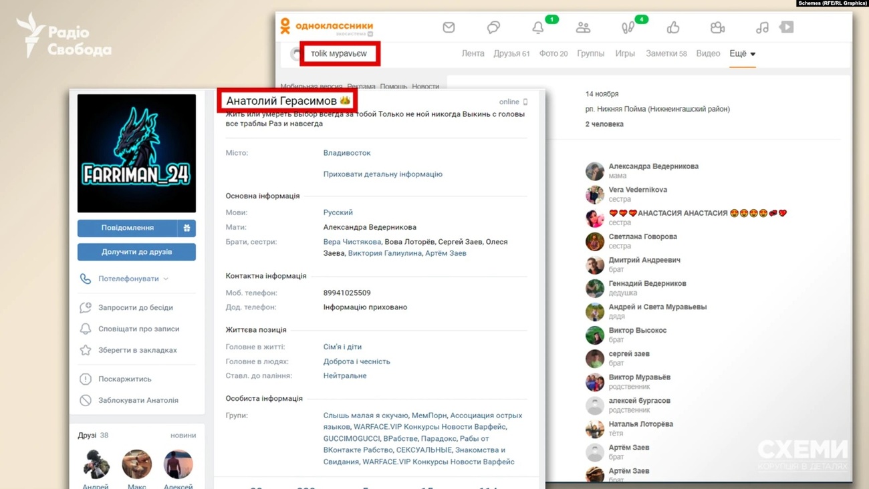Viewport: 869px width, 489px height.
Task: Open the music note icon
Action: click(762, 27)
